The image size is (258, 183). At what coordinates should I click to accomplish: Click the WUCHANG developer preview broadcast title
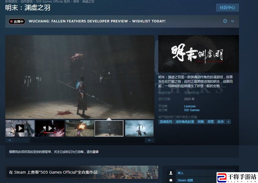pos(97,21)
